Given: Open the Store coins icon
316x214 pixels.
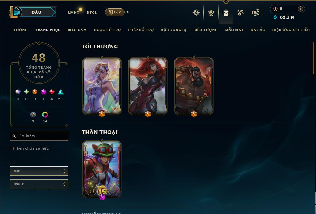Looking at the screenshot, I should pos(255,13).
